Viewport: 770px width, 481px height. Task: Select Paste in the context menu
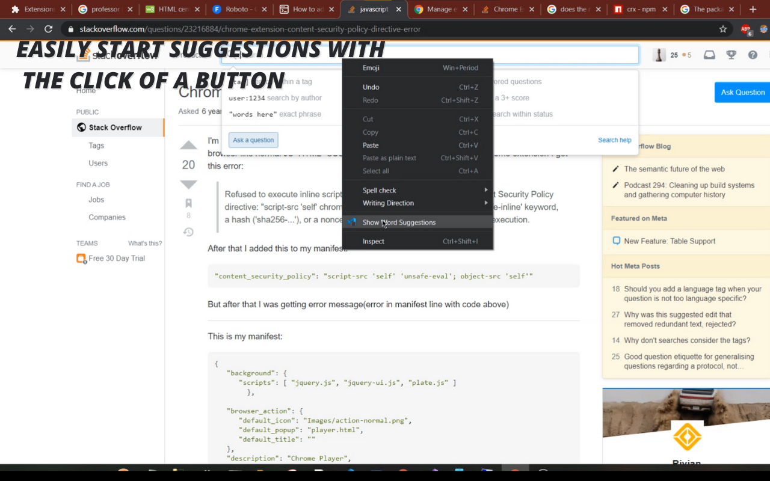[x=417, y=145]
